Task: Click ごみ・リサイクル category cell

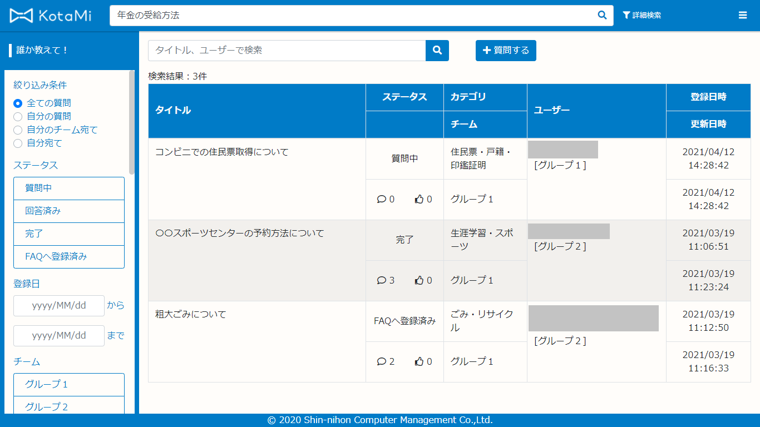Action: [485, 321]
